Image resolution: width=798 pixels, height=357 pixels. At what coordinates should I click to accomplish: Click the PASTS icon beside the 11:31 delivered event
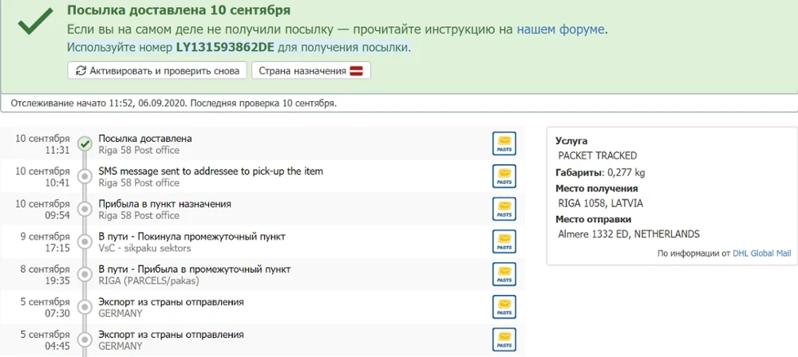click(504, 143)
